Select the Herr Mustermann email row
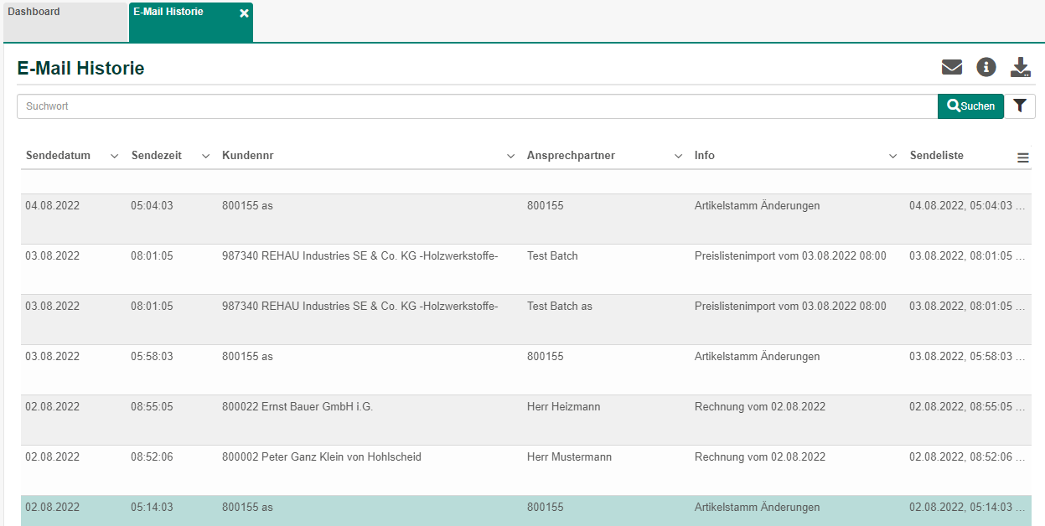Screen dimensions: 1045x526 (569, 457)
